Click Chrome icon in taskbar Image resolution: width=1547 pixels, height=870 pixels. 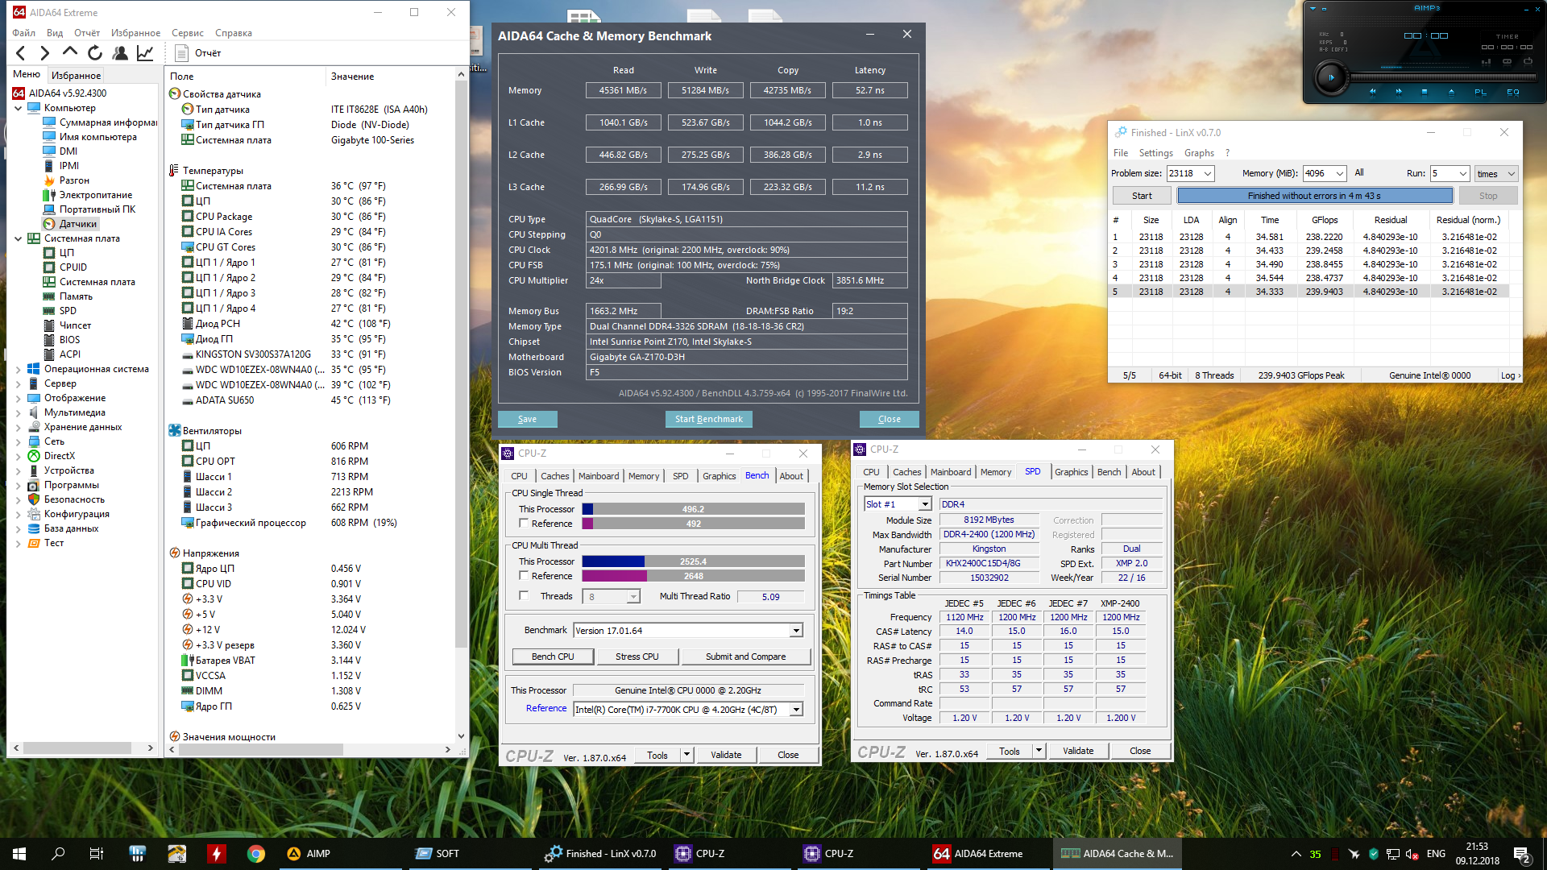tap(256, 854)
